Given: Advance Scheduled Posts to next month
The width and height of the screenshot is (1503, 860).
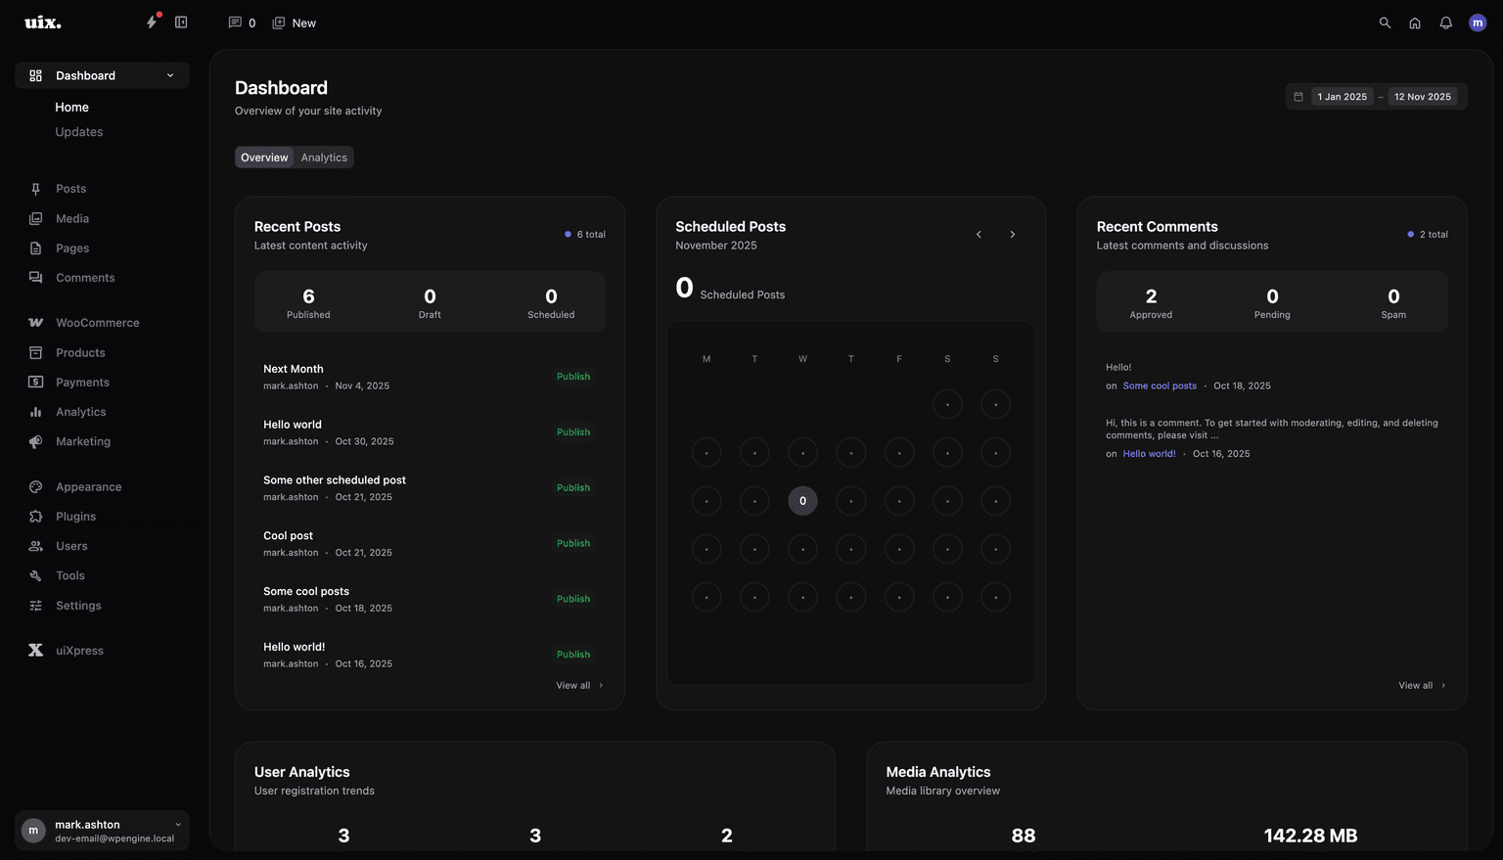Looking at the screenshot, I should (x=1012, y=235).
